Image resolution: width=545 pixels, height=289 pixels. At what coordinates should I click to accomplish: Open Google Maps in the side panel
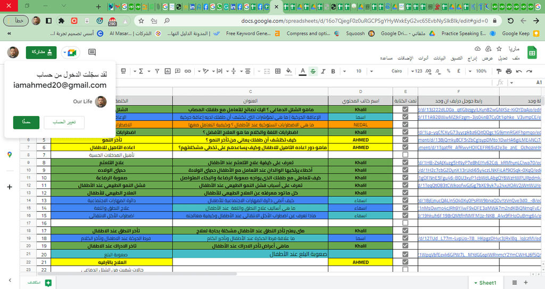coord(10,155)
